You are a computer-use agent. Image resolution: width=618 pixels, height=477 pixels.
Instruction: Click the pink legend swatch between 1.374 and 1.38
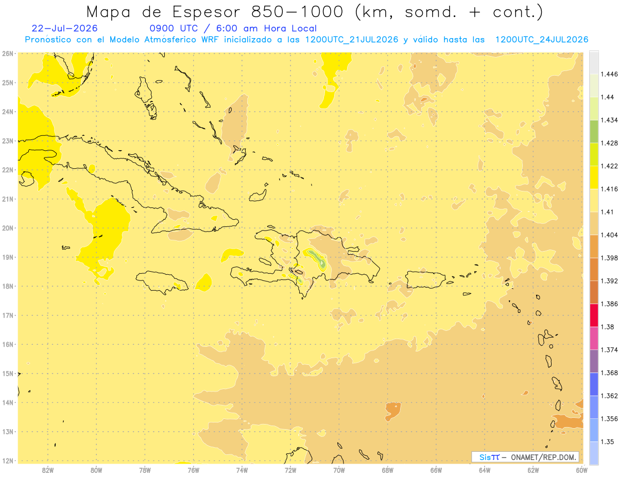(x=594, y=338)
